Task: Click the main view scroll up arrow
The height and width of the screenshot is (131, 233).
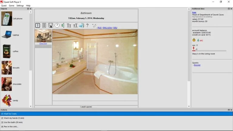Action: point(189,9)
